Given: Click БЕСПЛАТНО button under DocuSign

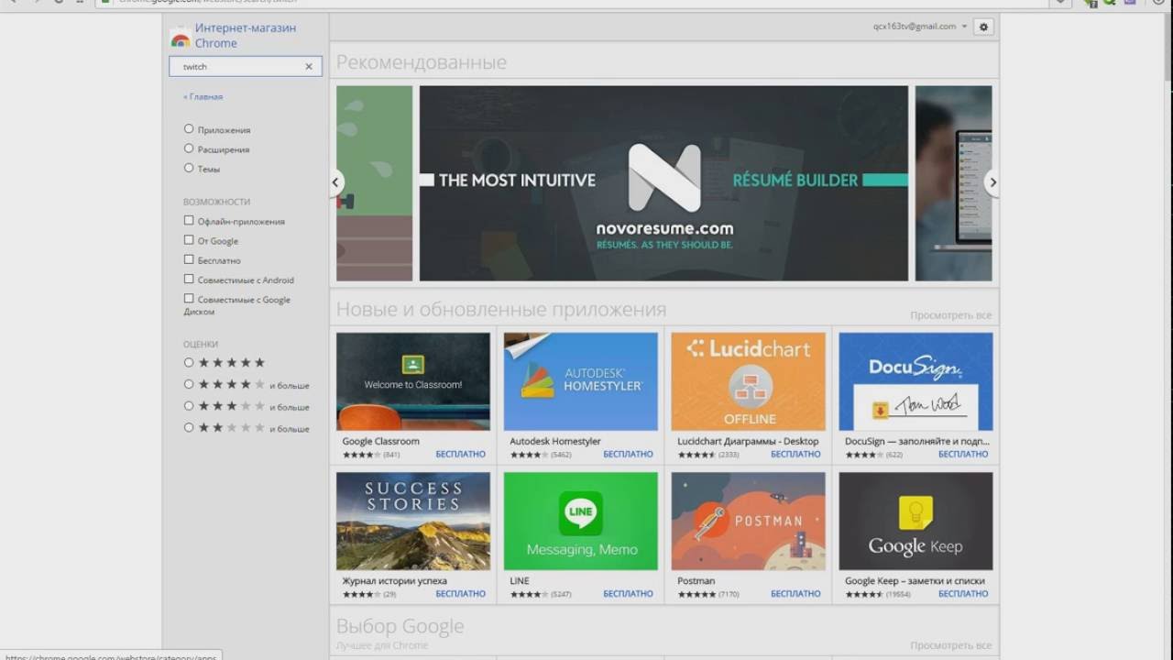Looking at the screenshot, I should 963,455.
